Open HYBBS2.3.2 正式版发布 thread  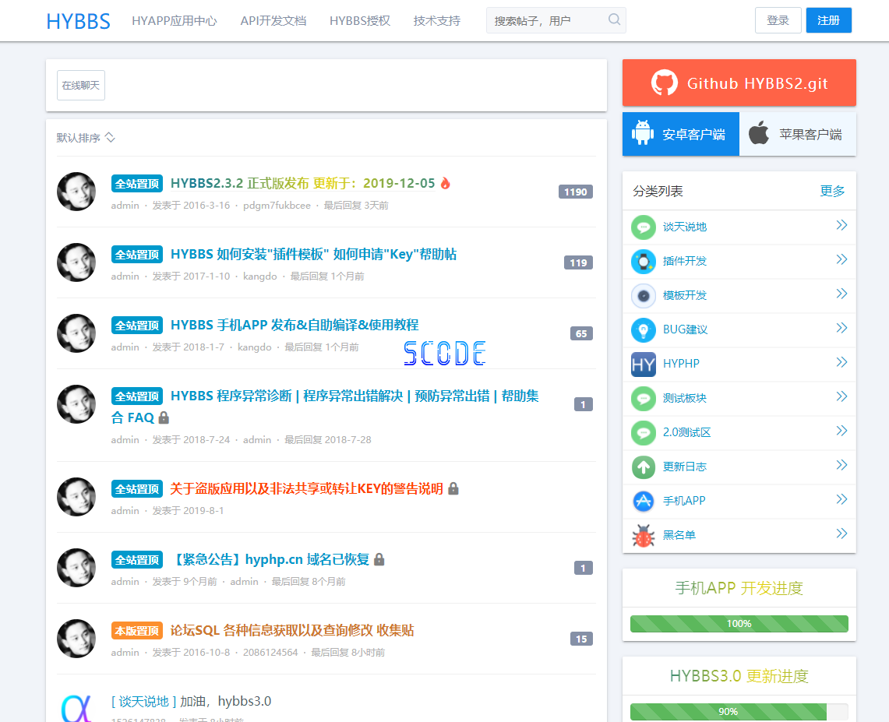tap(303, 184)
